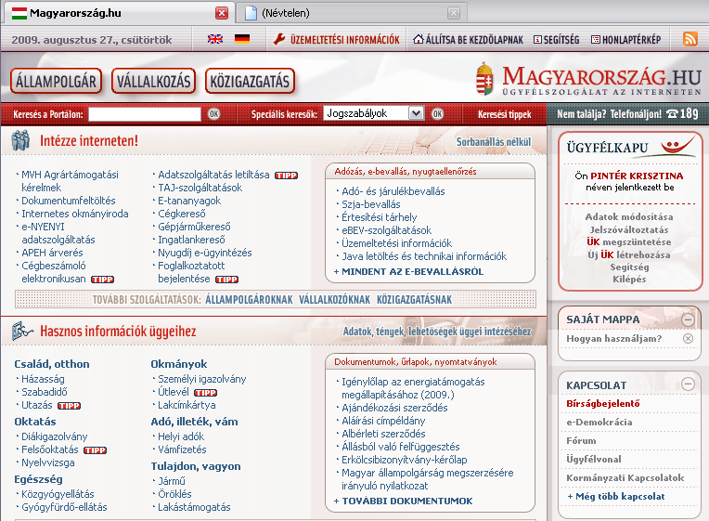Click the Honlaptérkép sitemap icon
This screenshot has width=709, height=521.
(596, 40)
